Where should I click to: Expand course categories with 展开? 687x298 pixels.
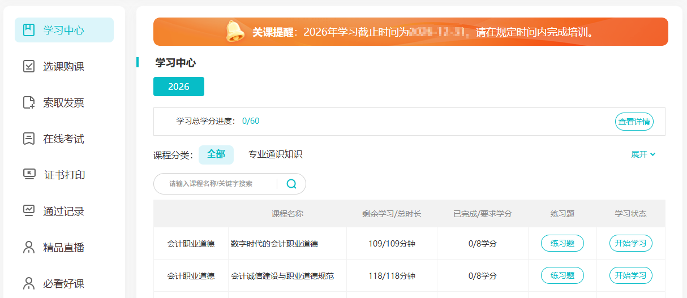tap(643, 154)
